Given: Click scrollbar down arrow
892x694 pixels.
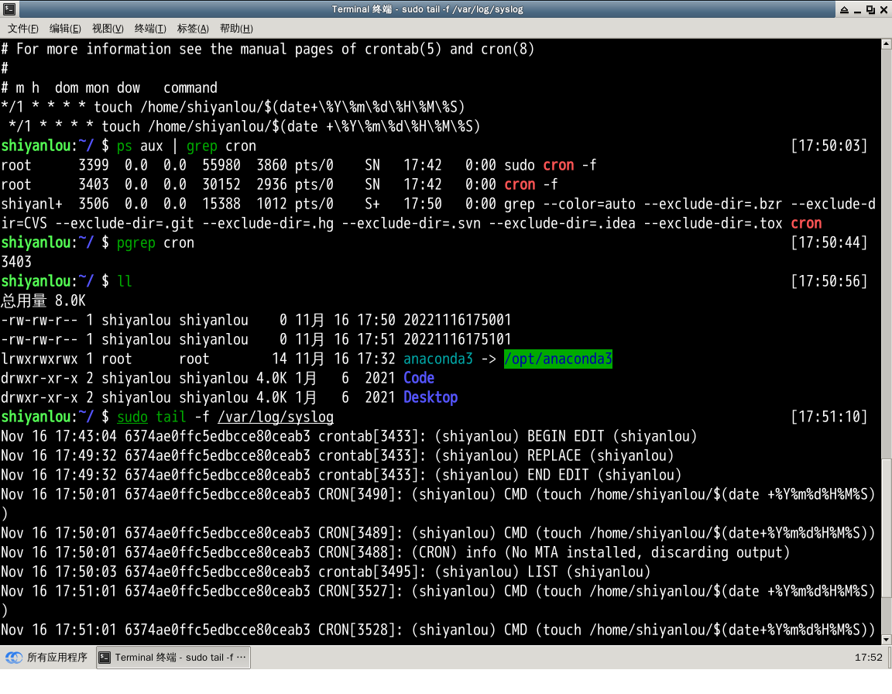Looking at the screenshot, I should click(x=887, y=640).
